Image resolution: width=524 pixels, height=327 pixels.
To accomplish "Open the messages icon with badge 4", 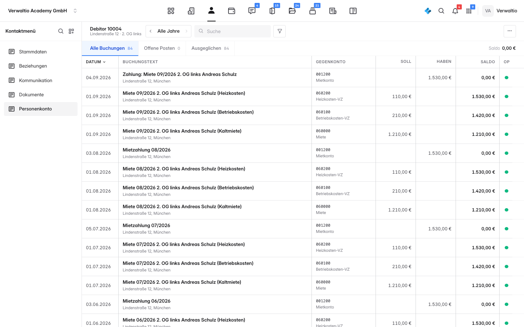I will (x=252, y=11).
